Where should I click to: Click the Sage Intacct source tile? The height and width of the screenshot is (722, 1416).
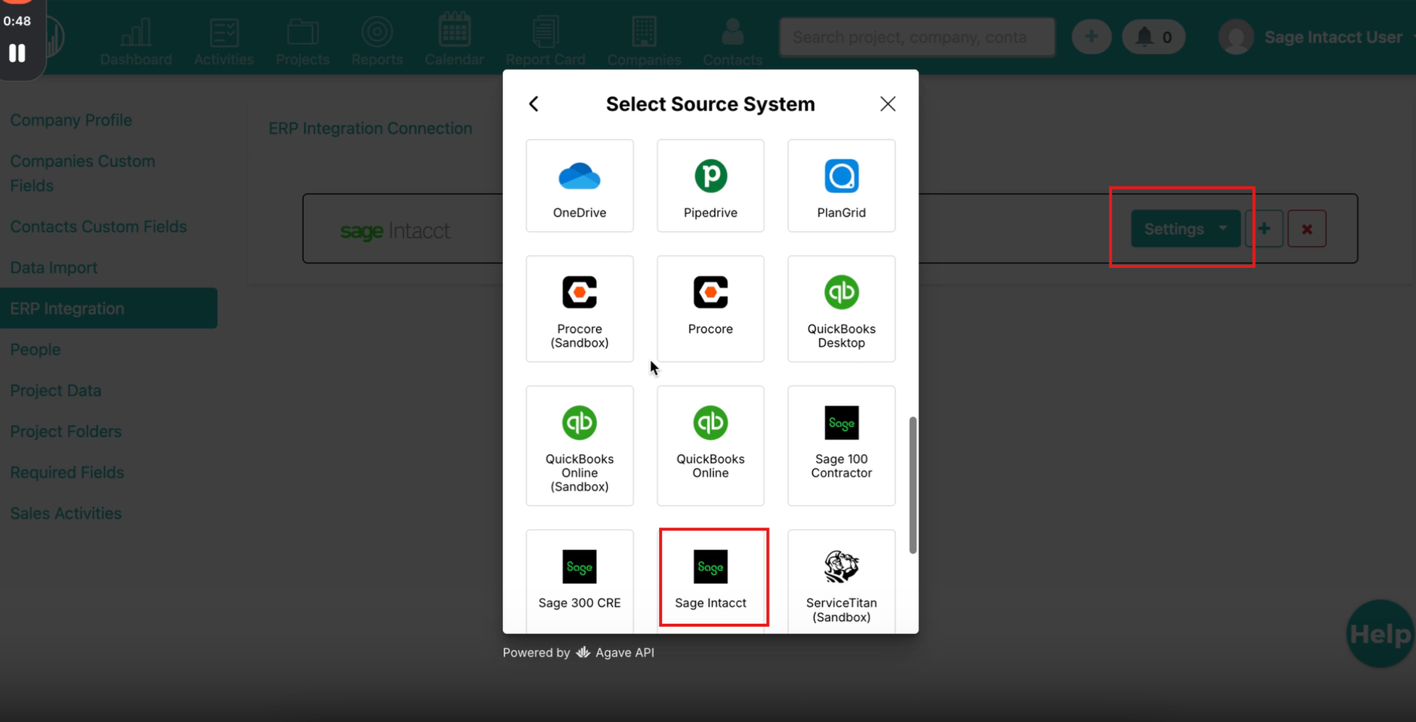click(x=710, y=577)
